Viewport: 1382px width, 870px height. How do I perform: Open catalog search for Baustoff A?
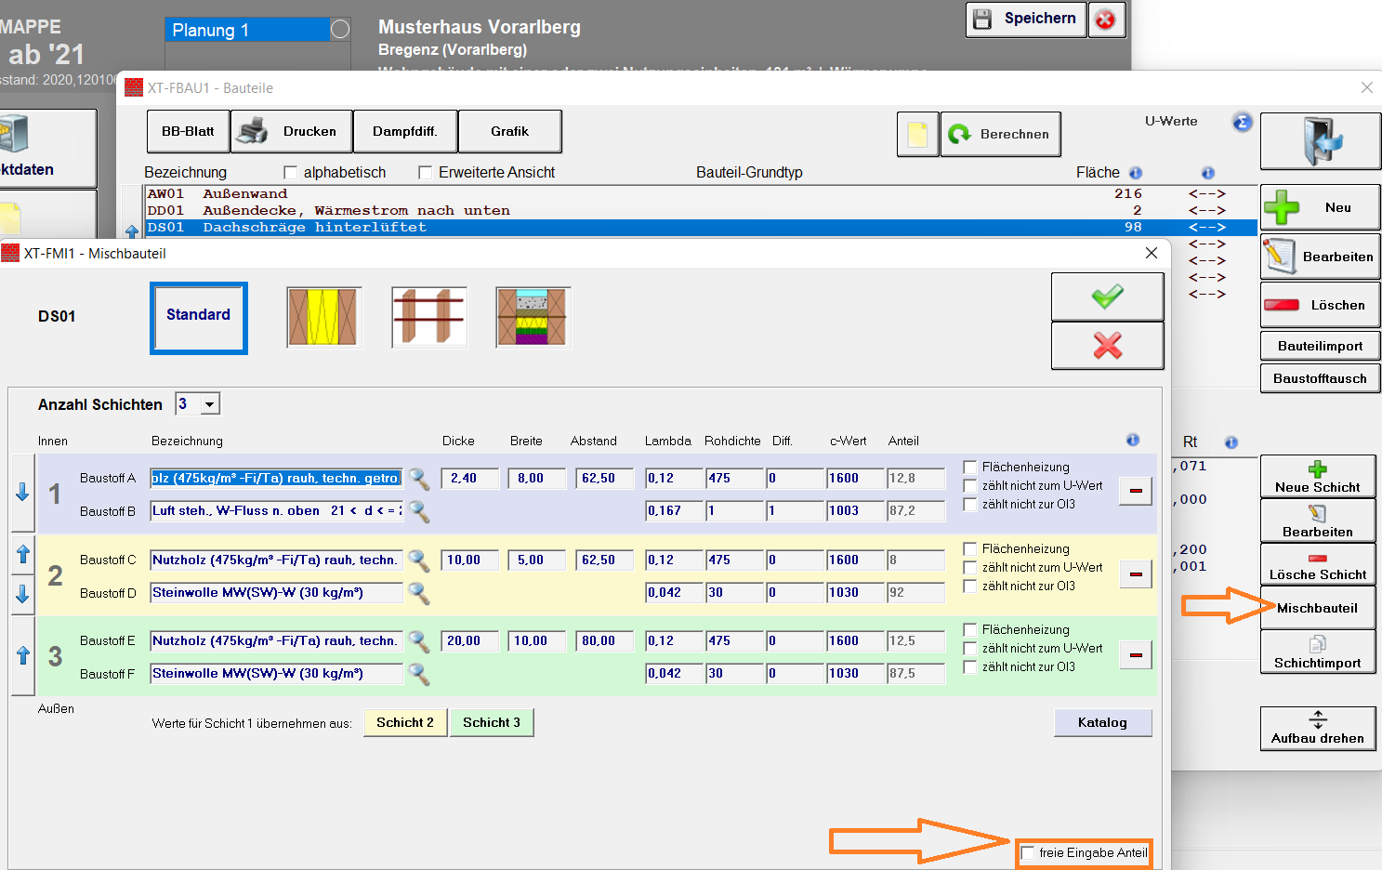[419, 479]
